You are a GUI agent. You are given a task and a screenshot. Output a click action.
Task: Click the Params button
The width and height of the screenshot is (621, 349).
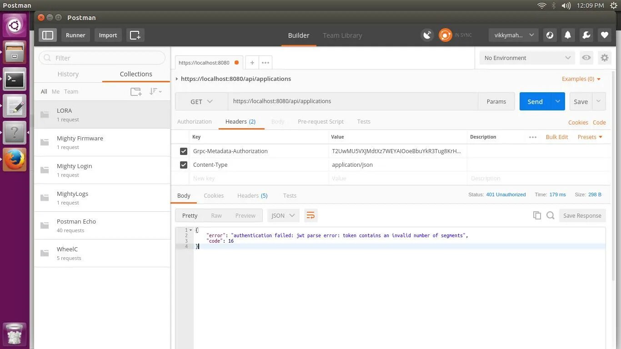click(x=496, y=101)
